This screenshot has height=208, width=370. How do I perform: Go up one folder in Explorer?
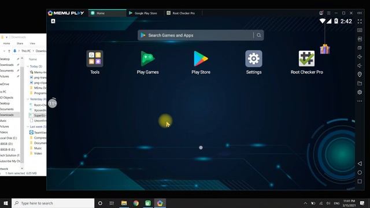coord(9,51)
